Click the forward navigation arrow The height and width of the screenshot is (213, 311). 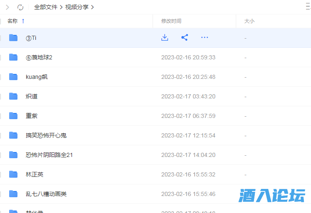(x=7, y=7)
